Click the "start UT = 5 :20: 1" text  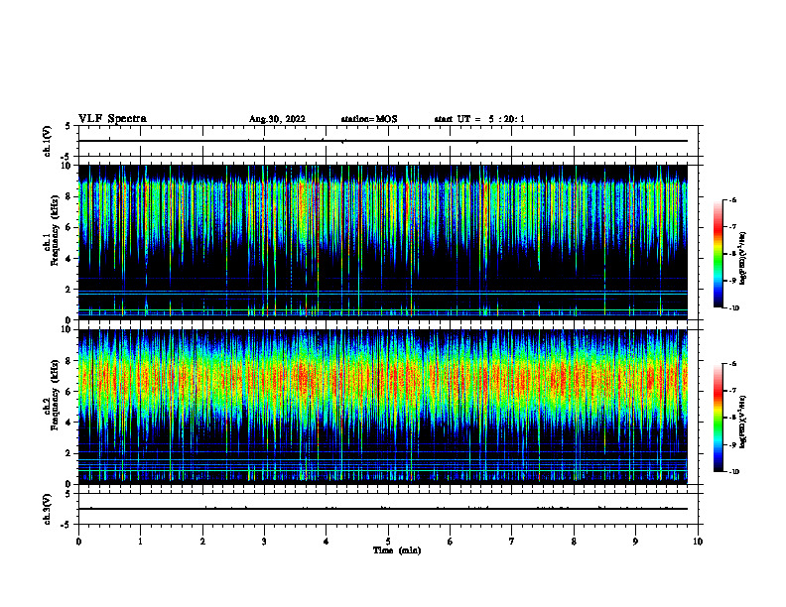(479, 119)
